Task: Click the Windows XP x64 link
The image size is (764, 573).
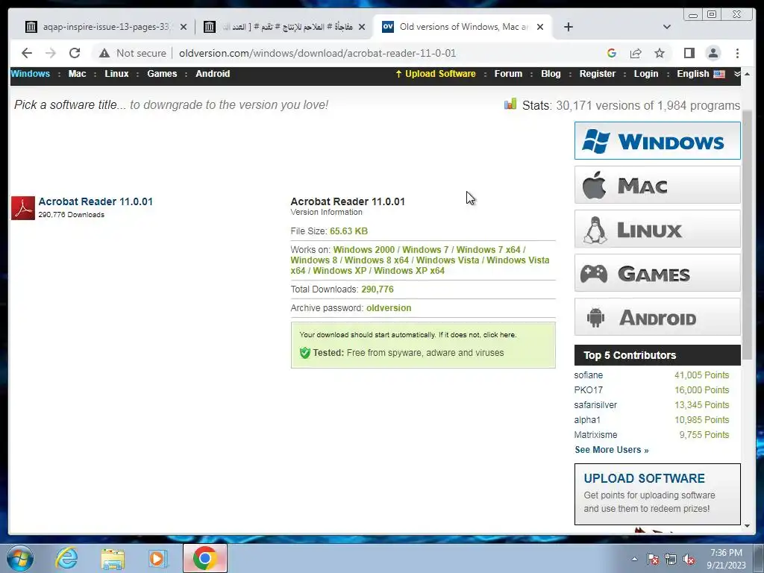Action: 410,270
